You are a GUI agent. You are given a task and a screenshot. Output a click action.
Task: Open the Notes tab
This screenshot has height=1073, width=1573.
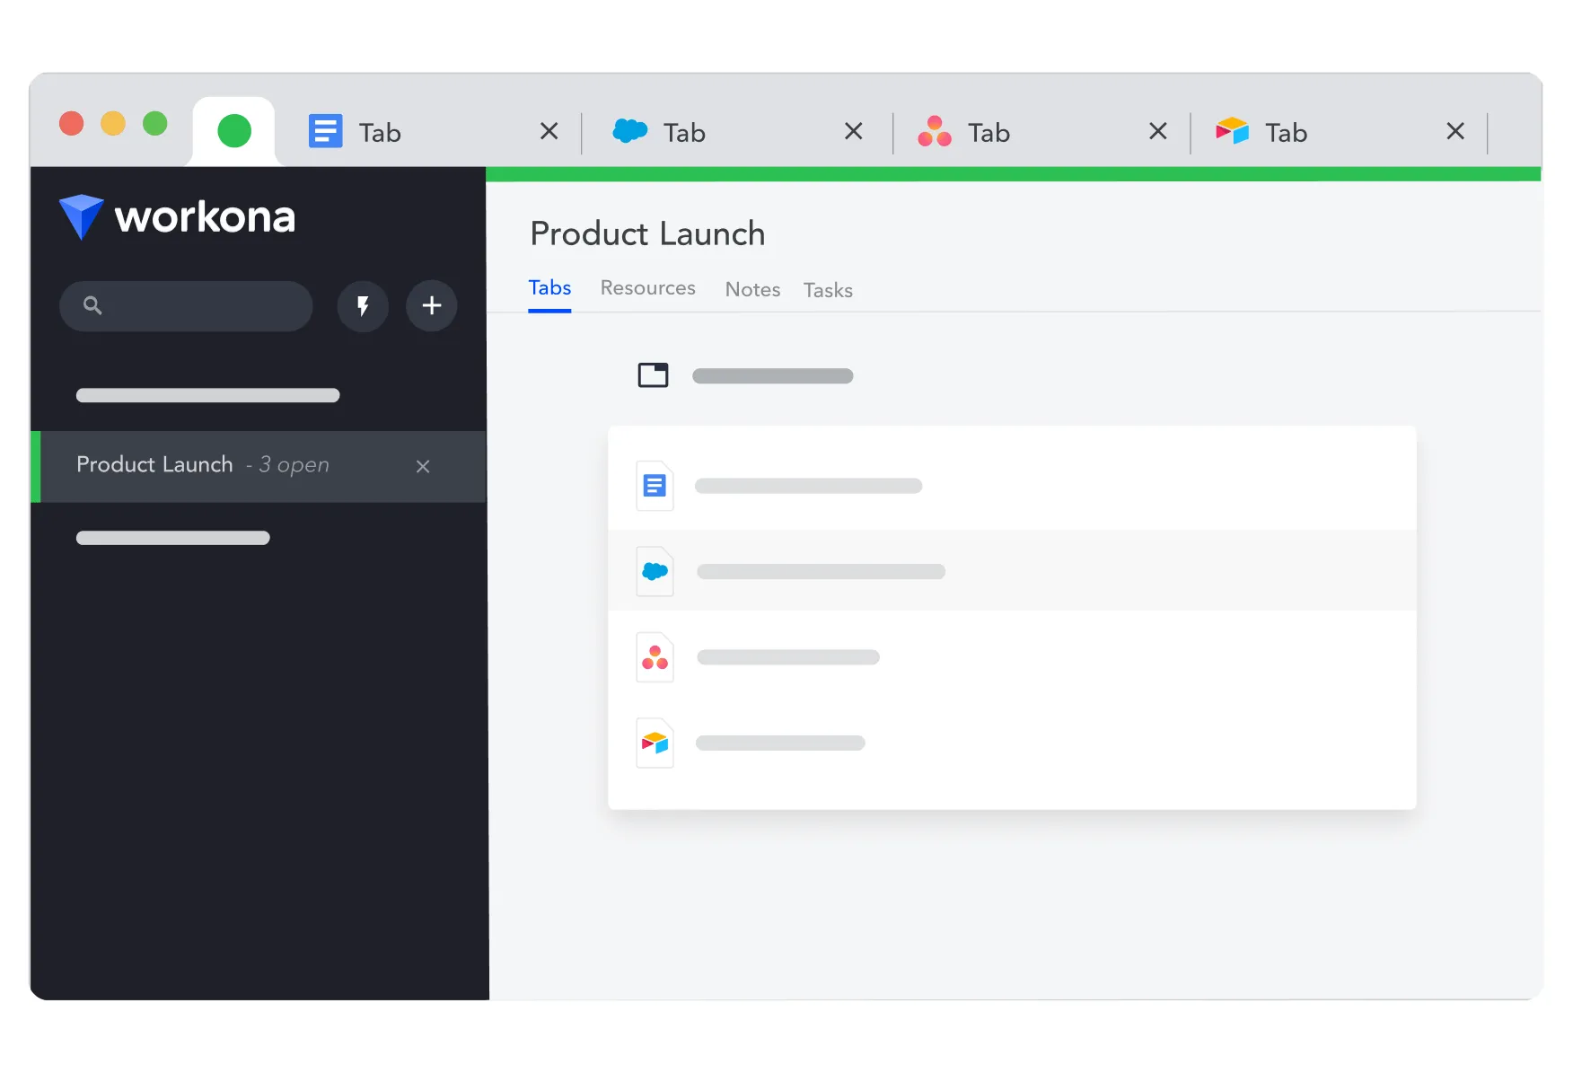tap(752, 290)
